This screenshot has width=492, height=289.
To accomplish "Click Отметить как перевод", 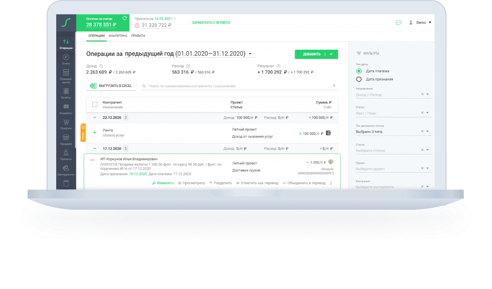I will [257, 183].
